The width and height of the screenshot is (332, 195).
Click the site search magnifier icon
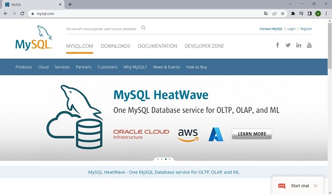144,28
